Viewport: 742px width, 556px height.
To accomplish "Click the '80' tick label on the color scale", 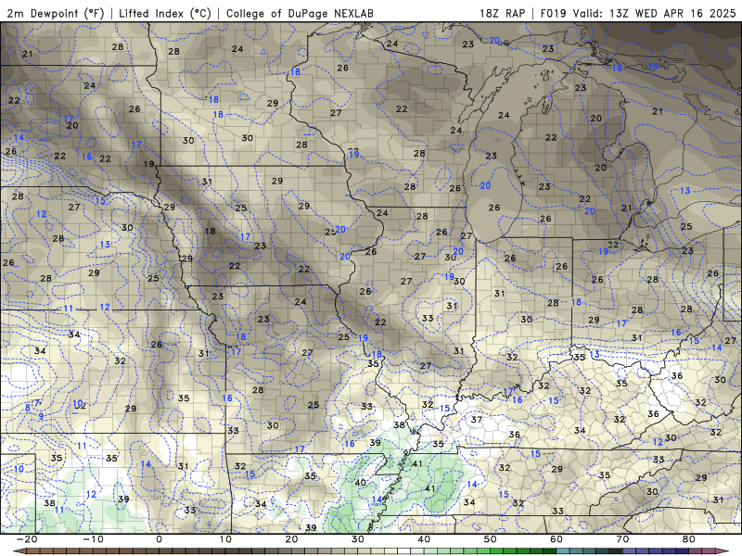I will tap(689, 539).
